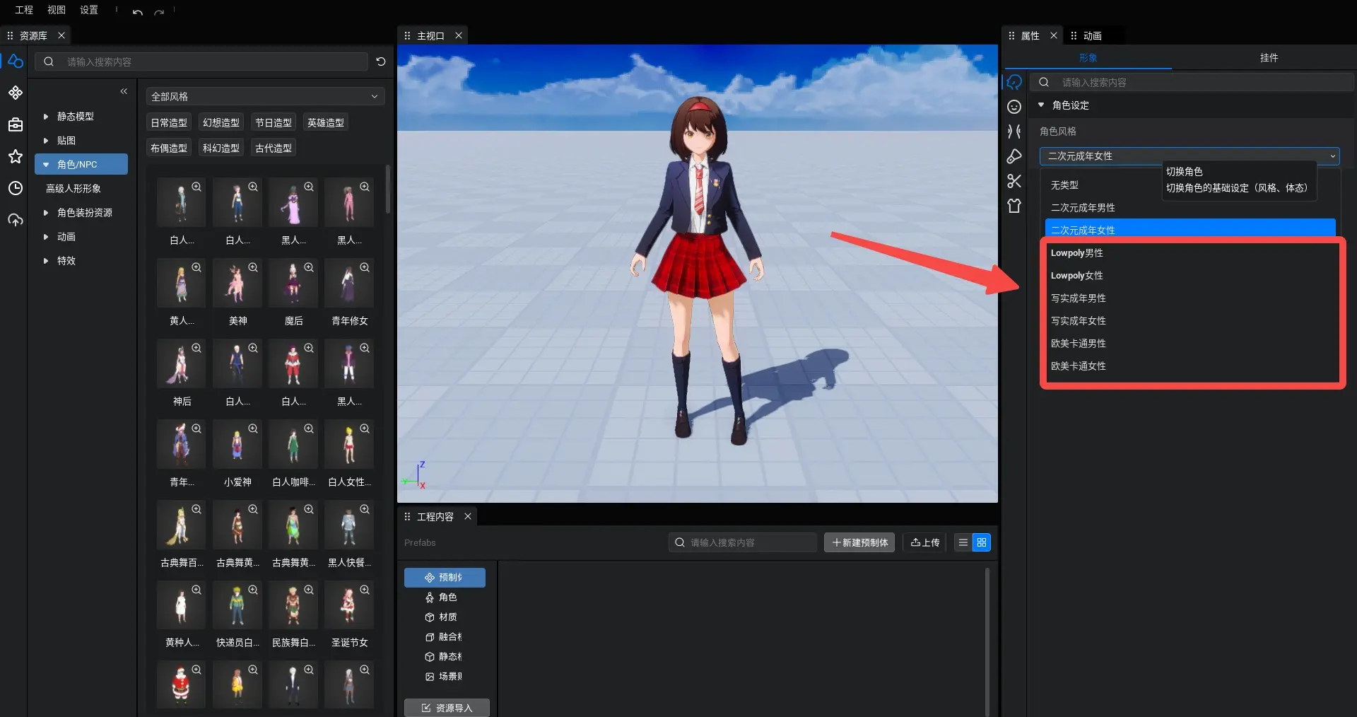Open cloud upload icon in left sidebar
Viewport: 1357px width, 717px height.
point(16,220)
